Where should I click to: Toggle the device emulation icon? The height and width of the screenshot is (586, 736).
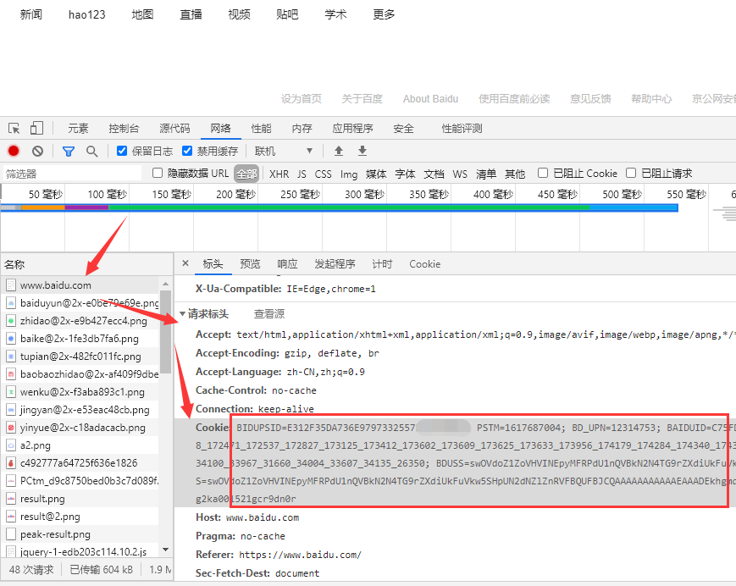(36, 129)
